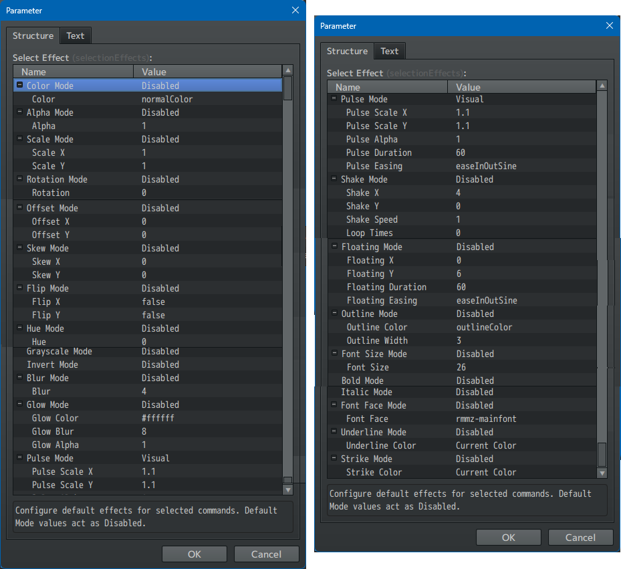Screen dimensions: 621x569
Task: Select the Grayscale Mode row
Action: tap(148, 352)
